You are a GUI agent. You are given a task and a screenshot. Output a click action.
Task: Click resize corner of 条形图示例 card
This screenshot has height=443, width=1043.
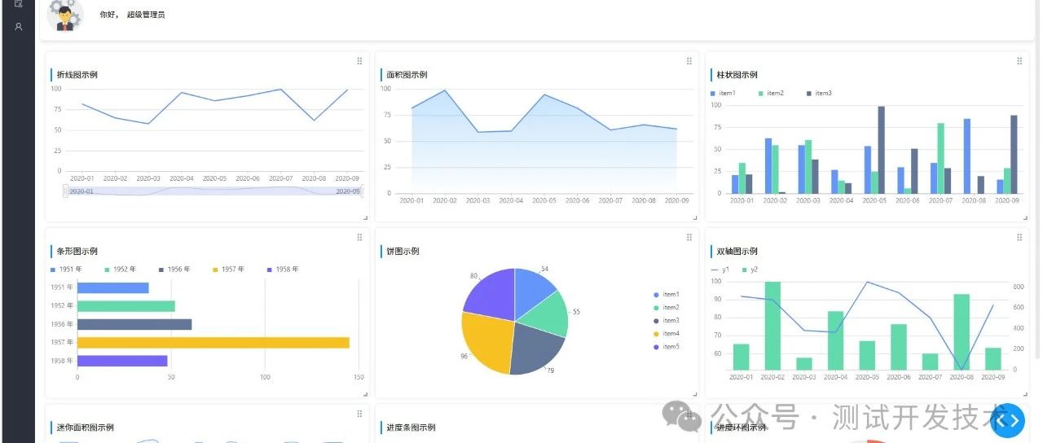click(x=365, y=394)
